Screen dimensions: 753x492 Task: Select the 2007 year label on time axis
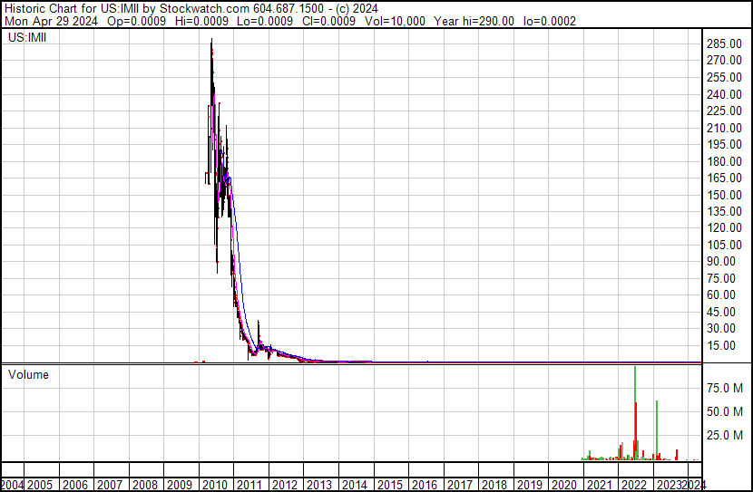point(111,485)
